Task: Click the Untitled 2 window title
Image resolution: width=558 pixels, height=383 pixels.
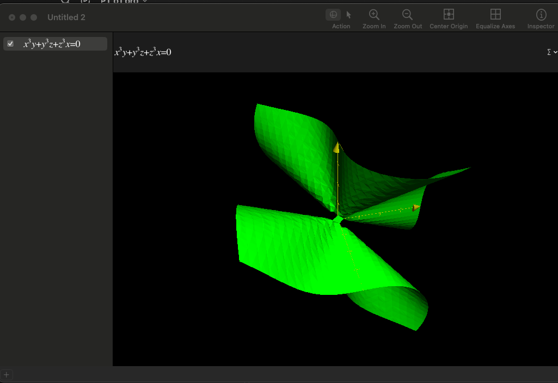Action: [66, 17]
